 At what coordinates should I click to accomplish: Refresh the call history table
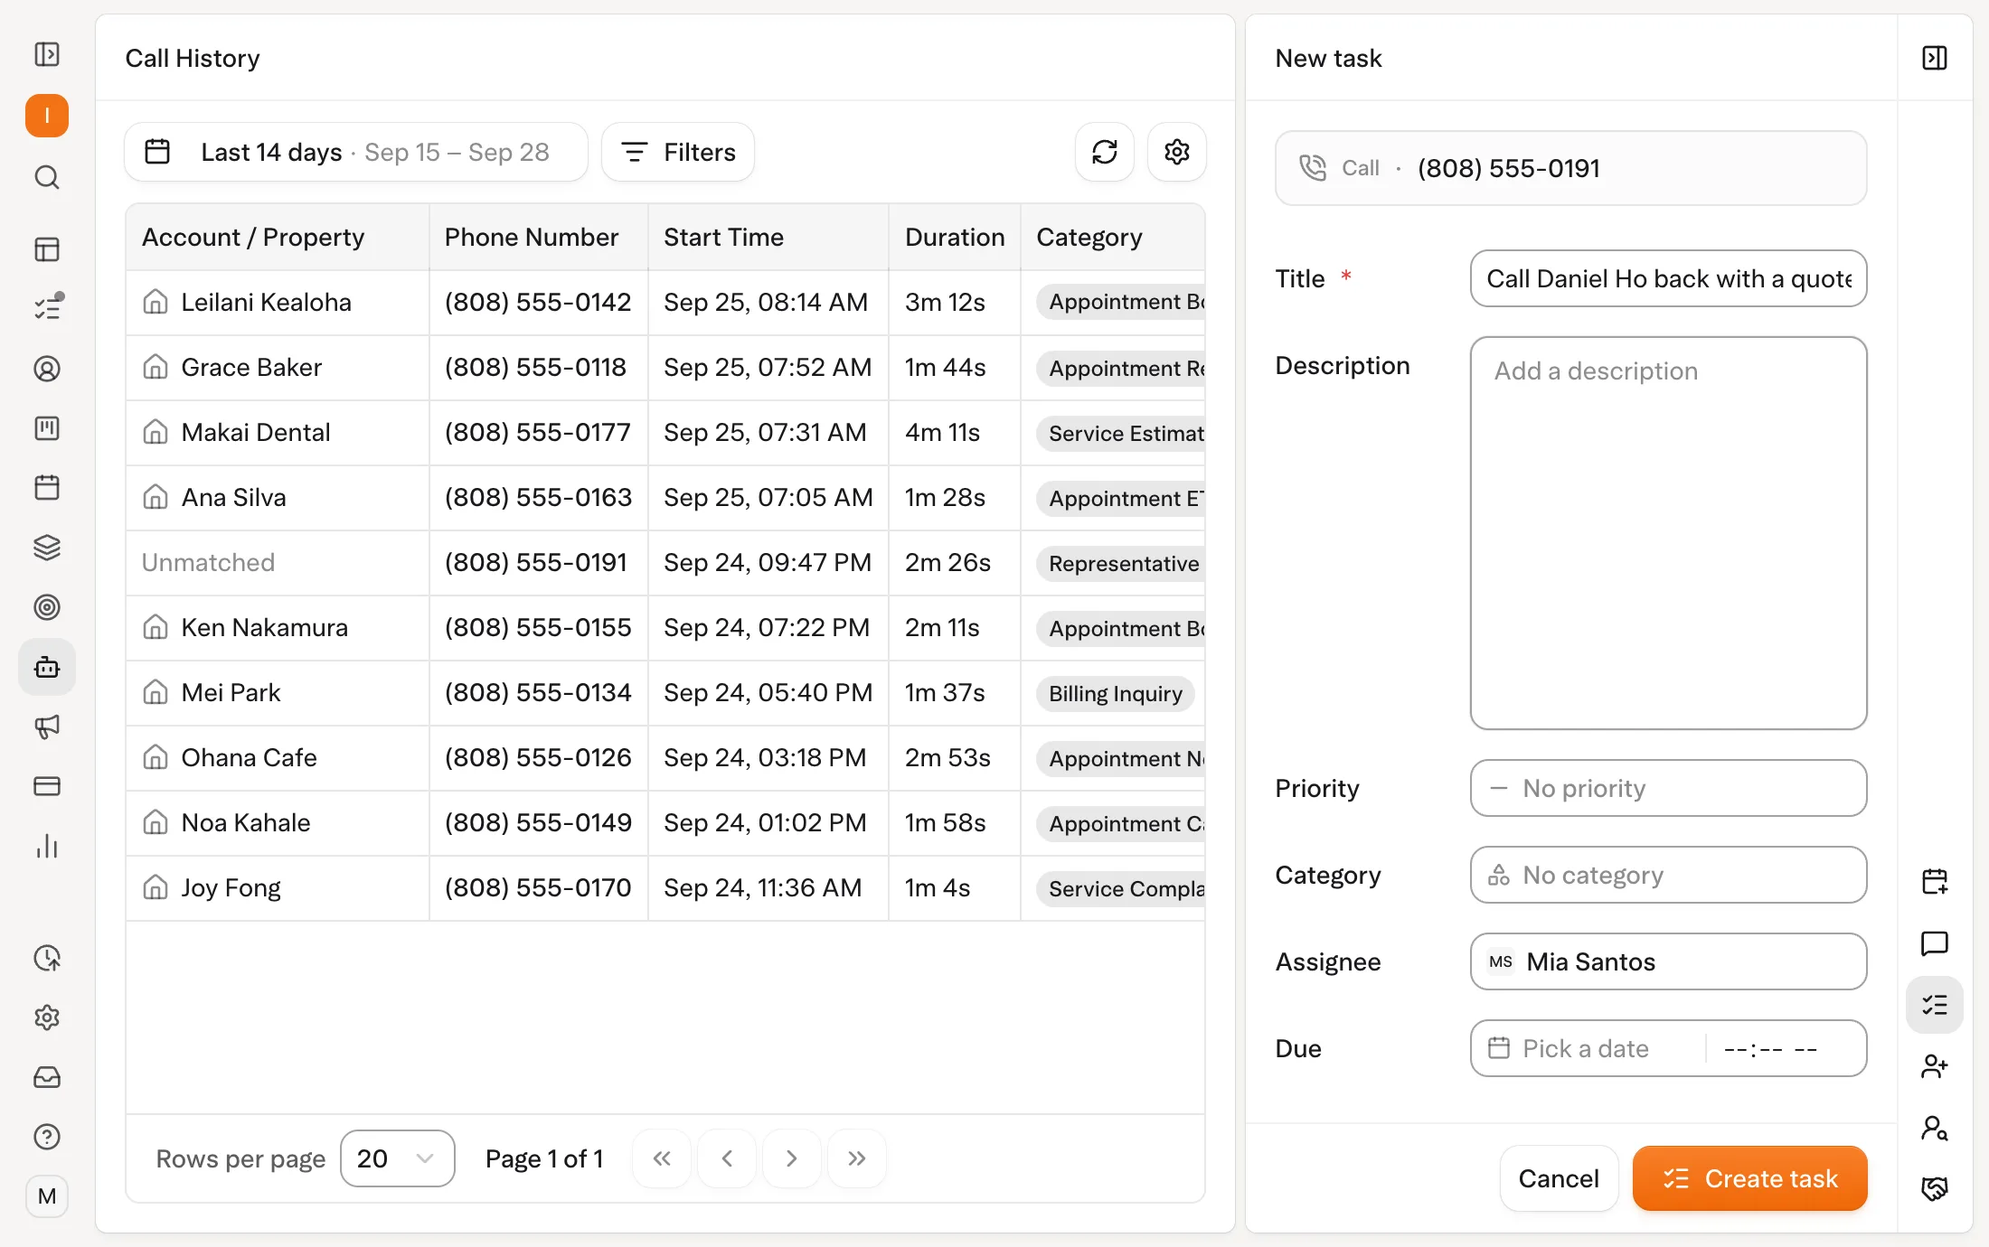[x=1105, y=152]
